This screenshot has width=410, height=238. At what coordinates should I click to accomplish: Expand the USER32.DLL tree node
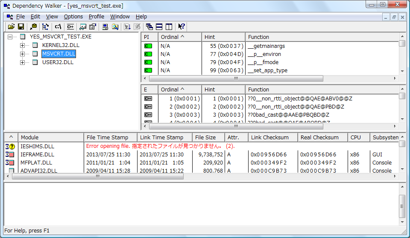coord(23,62)
